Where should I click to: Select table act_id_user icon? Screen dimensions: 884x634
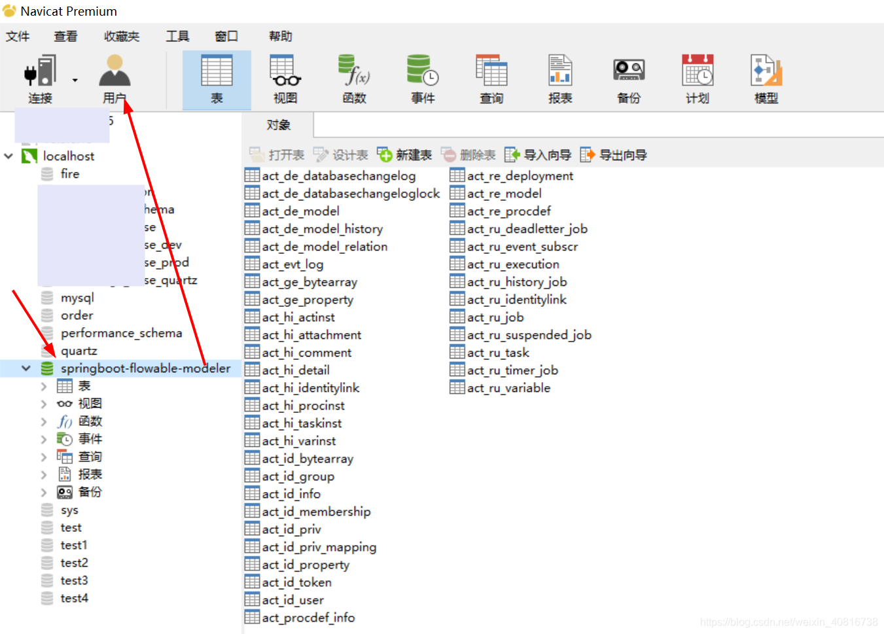coord(252,599)
